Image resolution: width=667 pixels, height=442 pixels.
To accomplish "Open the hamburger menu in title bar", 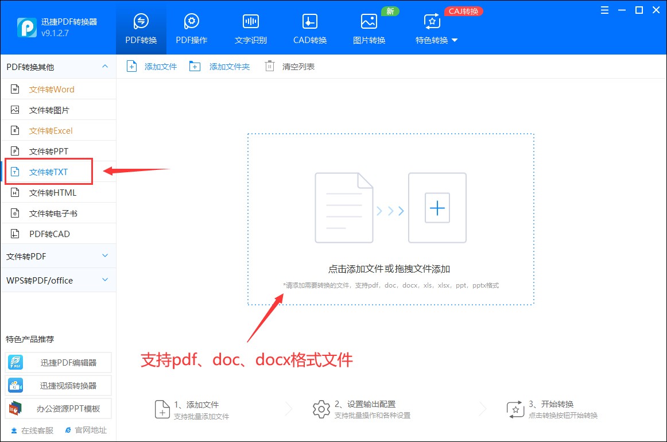I will click(x=604, y=10).
